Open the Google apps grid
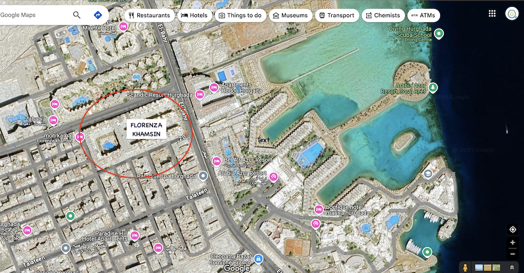The height and width of the screenshot is (273, 524). pos(492,14)
